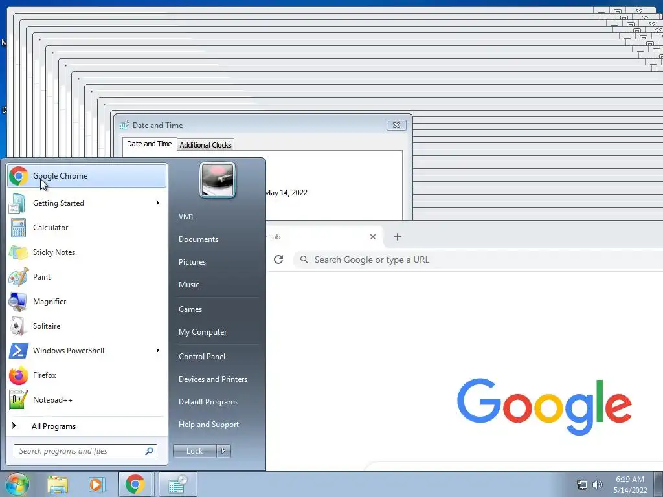Reload the Chrome page

pyautogui.click(x=278, y=260)
